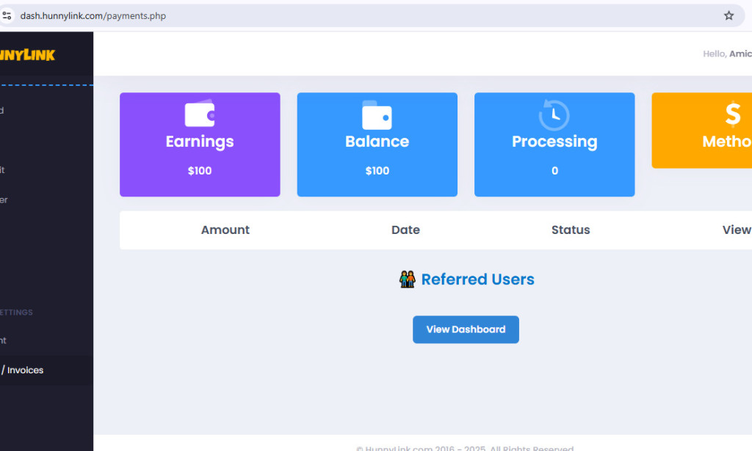Click the Amic username greeting

740,54
